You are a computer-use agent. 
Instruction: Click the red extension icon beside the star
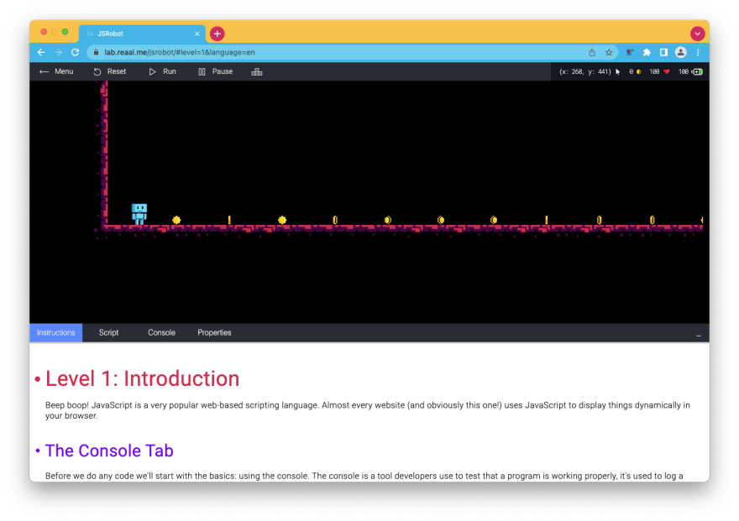coord(630,52)
